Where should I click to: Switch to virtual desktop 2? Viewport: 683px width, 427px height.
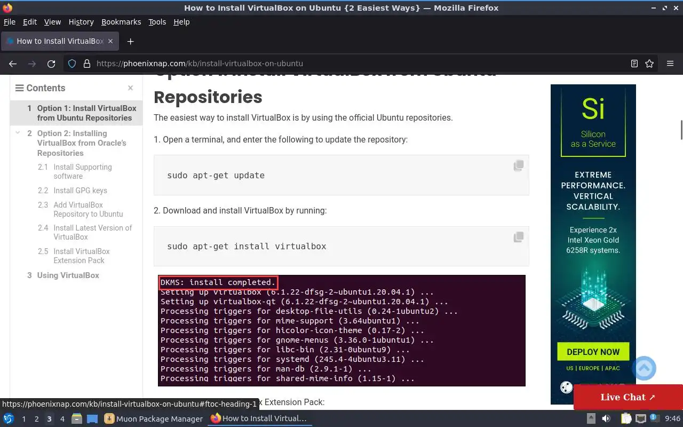click(x=36, y=419)
